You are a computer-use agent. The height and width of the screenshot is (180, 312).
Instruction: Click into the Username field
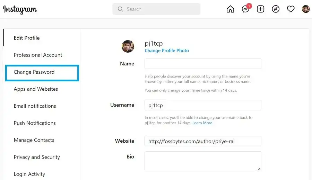203,105
